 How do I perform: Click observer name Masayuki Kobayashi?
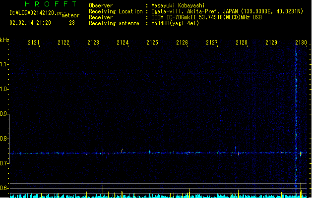178,5
